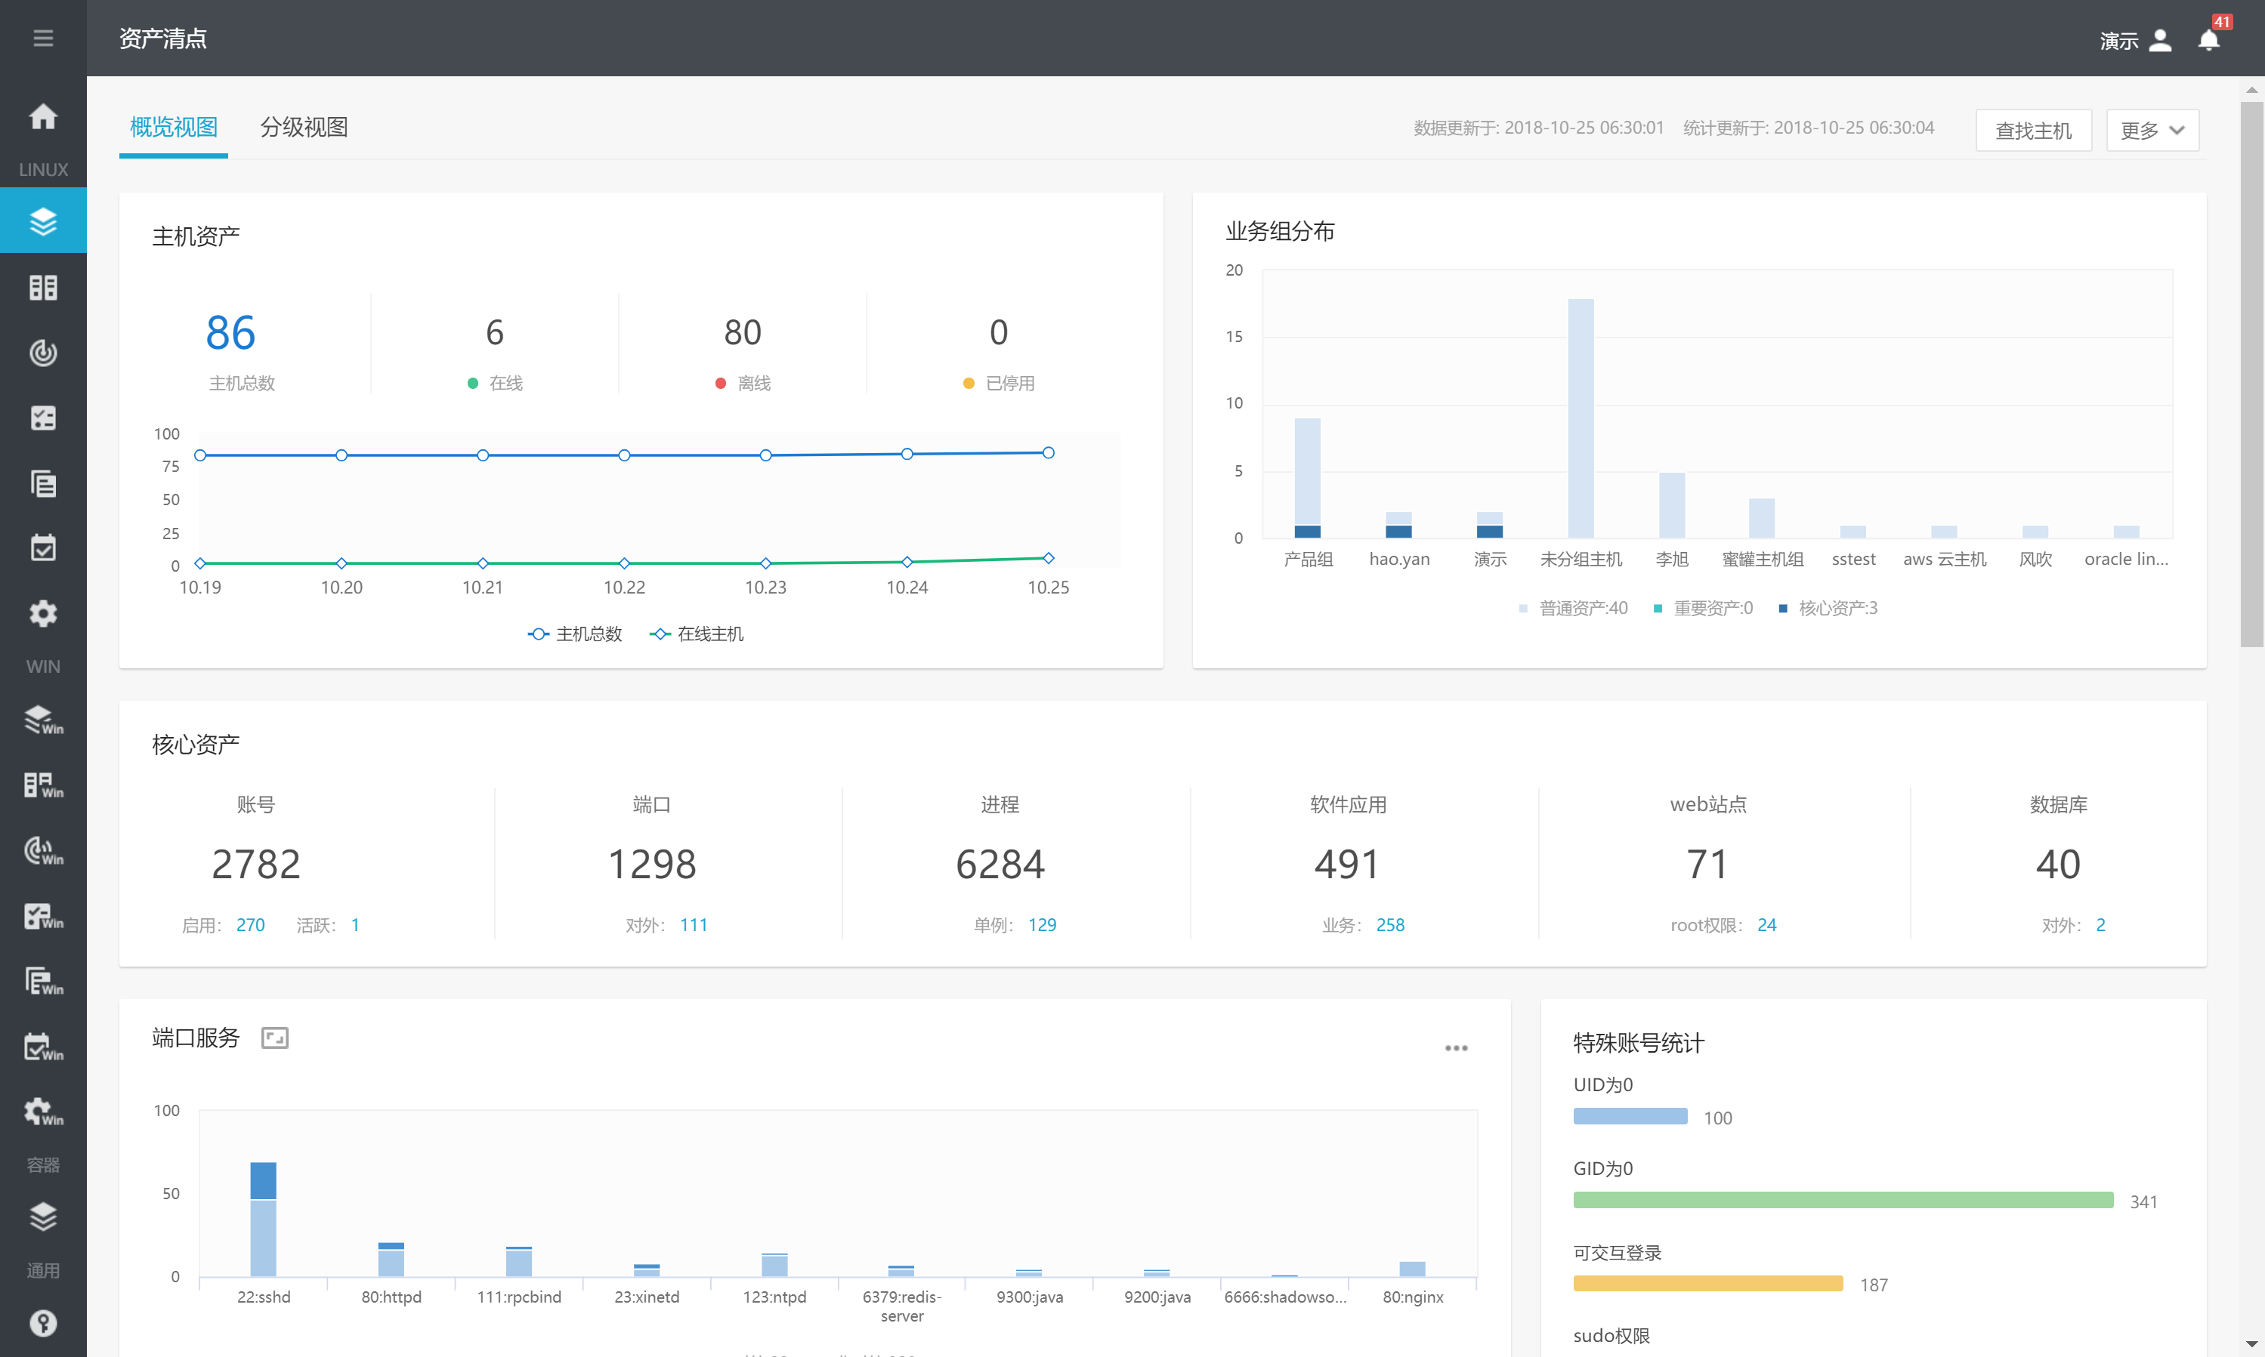Image resolution: width=2265 pixels, height=1357 pixels.
Task: Click the UID为0 blue progress bar
Action: tap(1630, 1117)
